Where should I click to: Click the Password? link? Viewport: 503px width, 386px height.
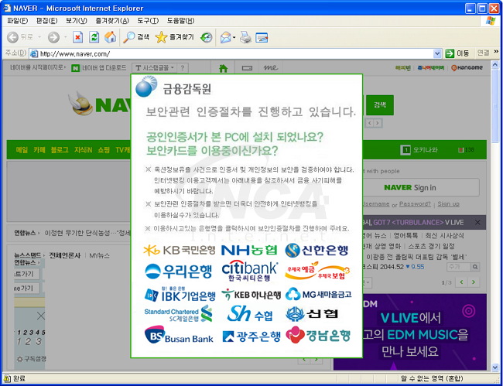415,204
